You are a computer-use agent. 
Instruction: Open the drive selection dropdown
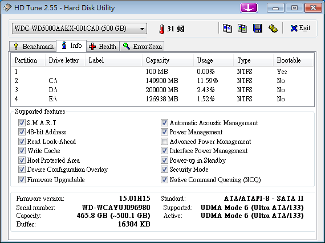pyautogui.click(x=79, y=28)
